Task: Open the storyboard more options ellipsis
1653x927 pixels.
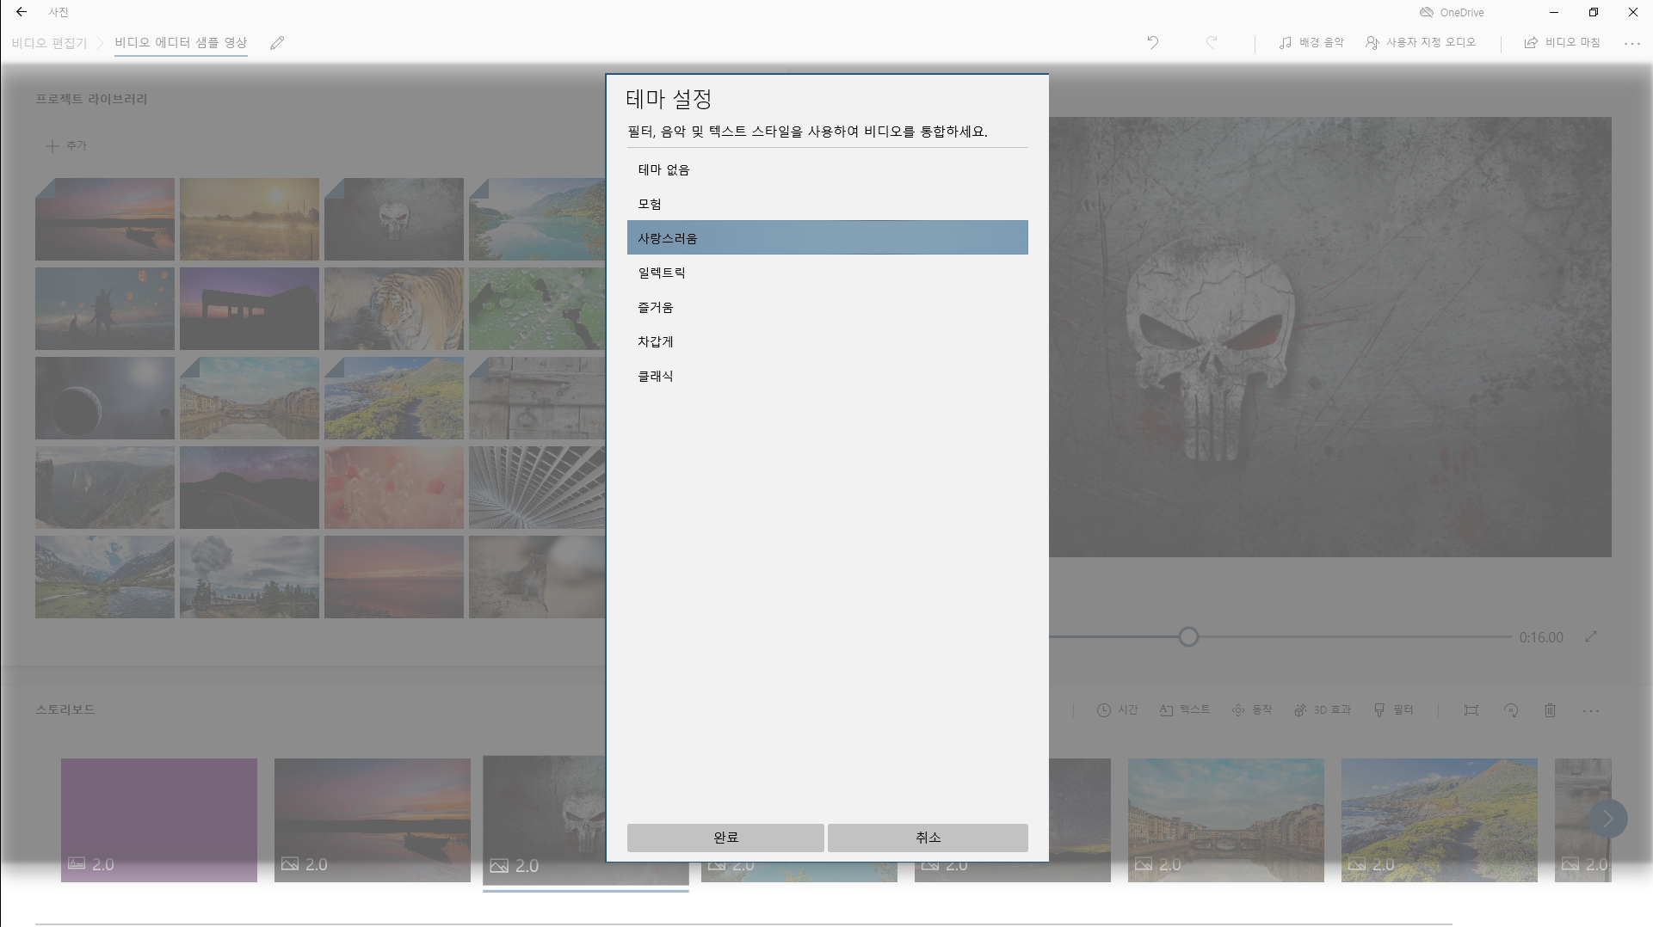Action: tap(1591, 711)
